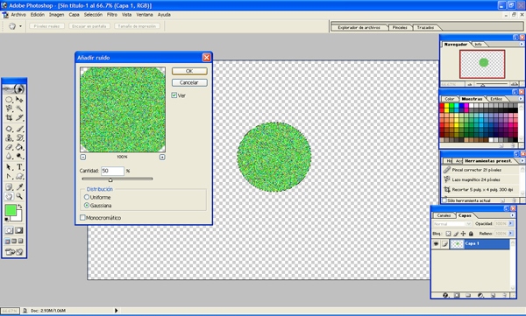Select the Clone Stamp tool
The height and width of the screenshot is (316, 526).
(x=9, y=137)
